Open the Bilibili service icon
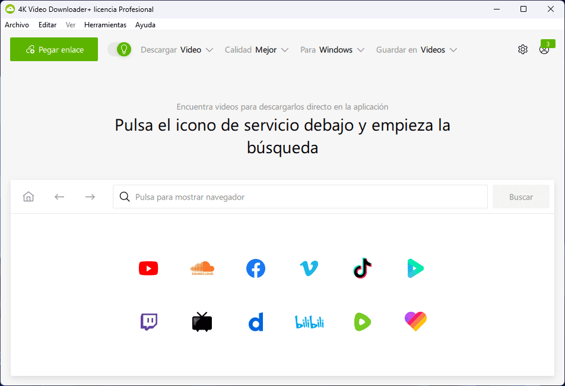Screen dimensions: 565x386 [x=309, y=322]
